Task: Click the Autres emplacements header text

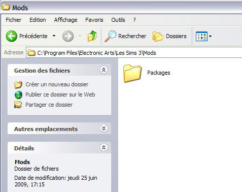Action: click(46, 129)
